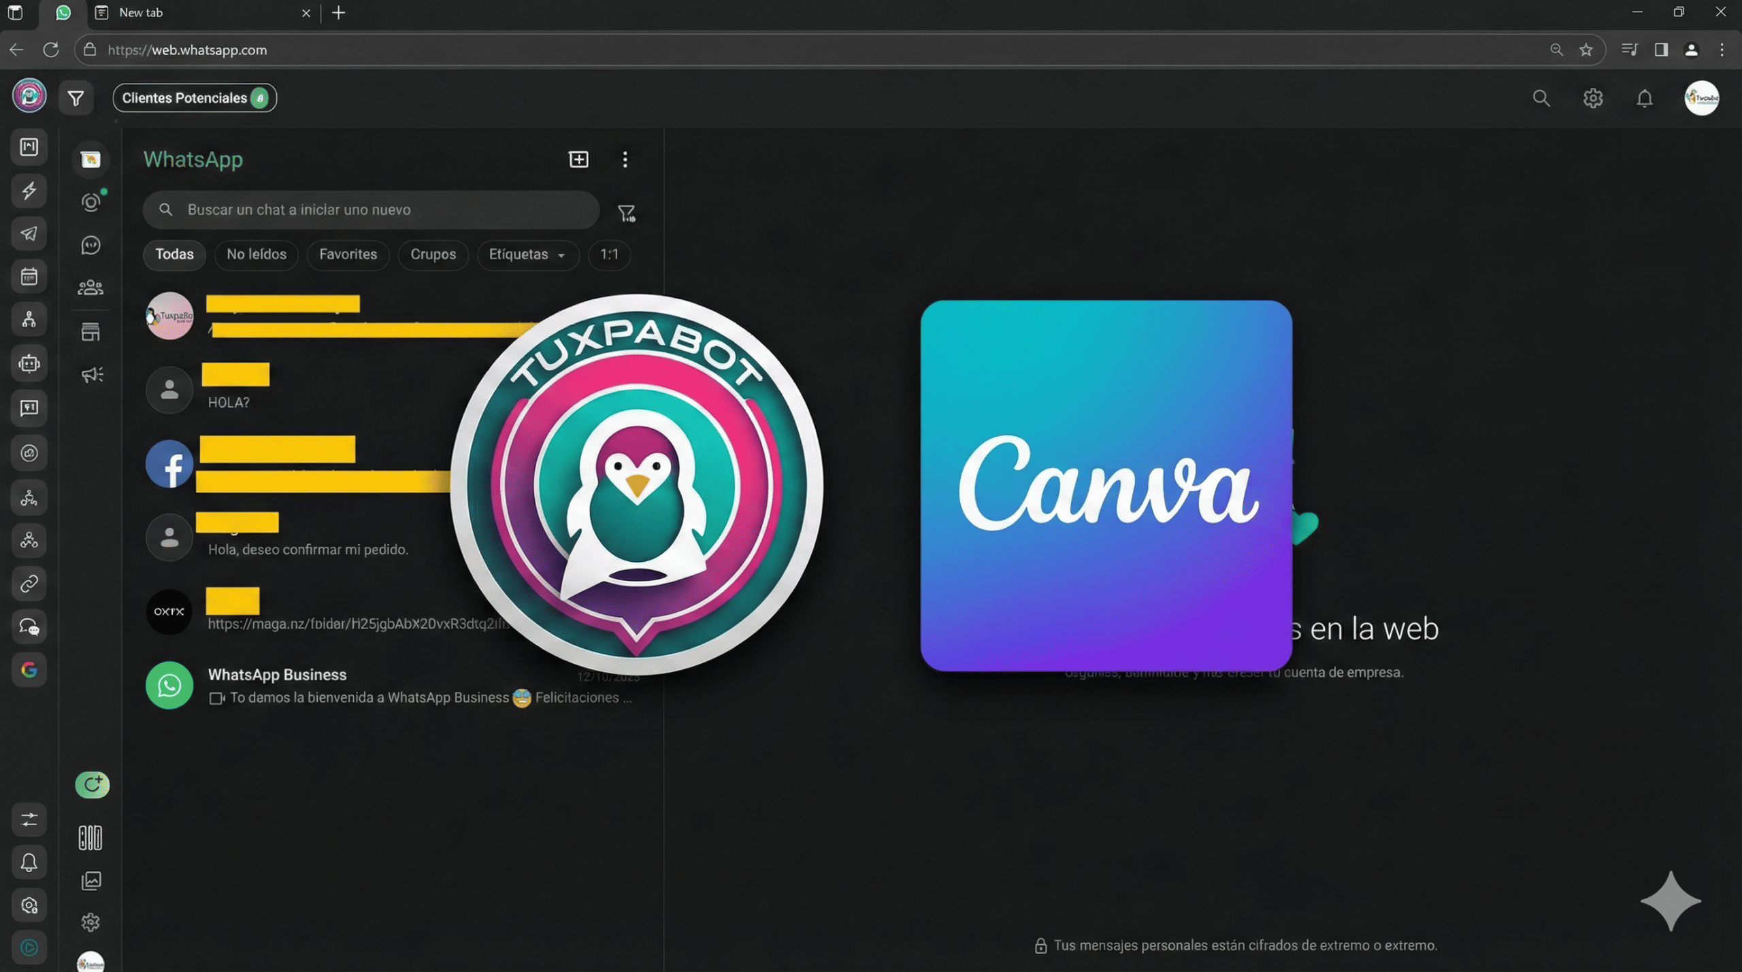This screenshot has height=972, width=1742.
Task: Click the notification bell in top bar
Action: point(1644,99)
